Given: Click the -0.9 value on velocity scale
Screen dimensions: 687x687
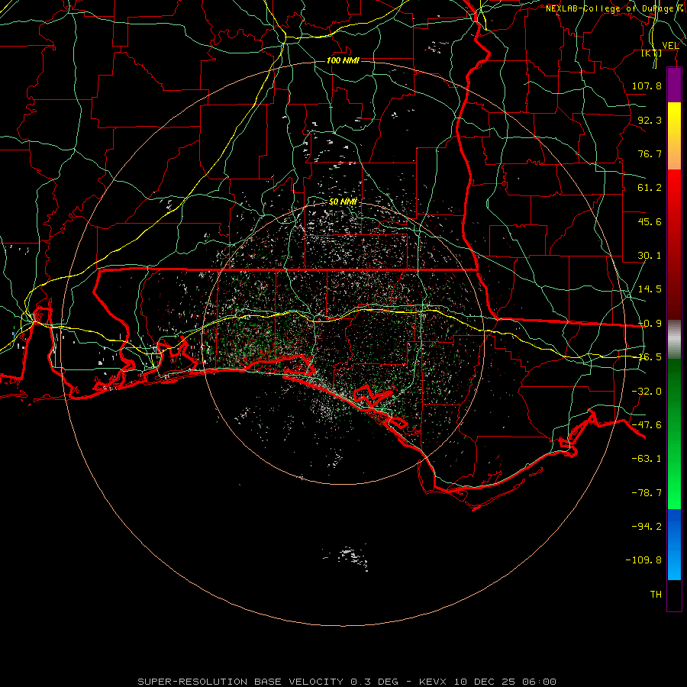Looking at the screenshot, I should tap(650, 324).
